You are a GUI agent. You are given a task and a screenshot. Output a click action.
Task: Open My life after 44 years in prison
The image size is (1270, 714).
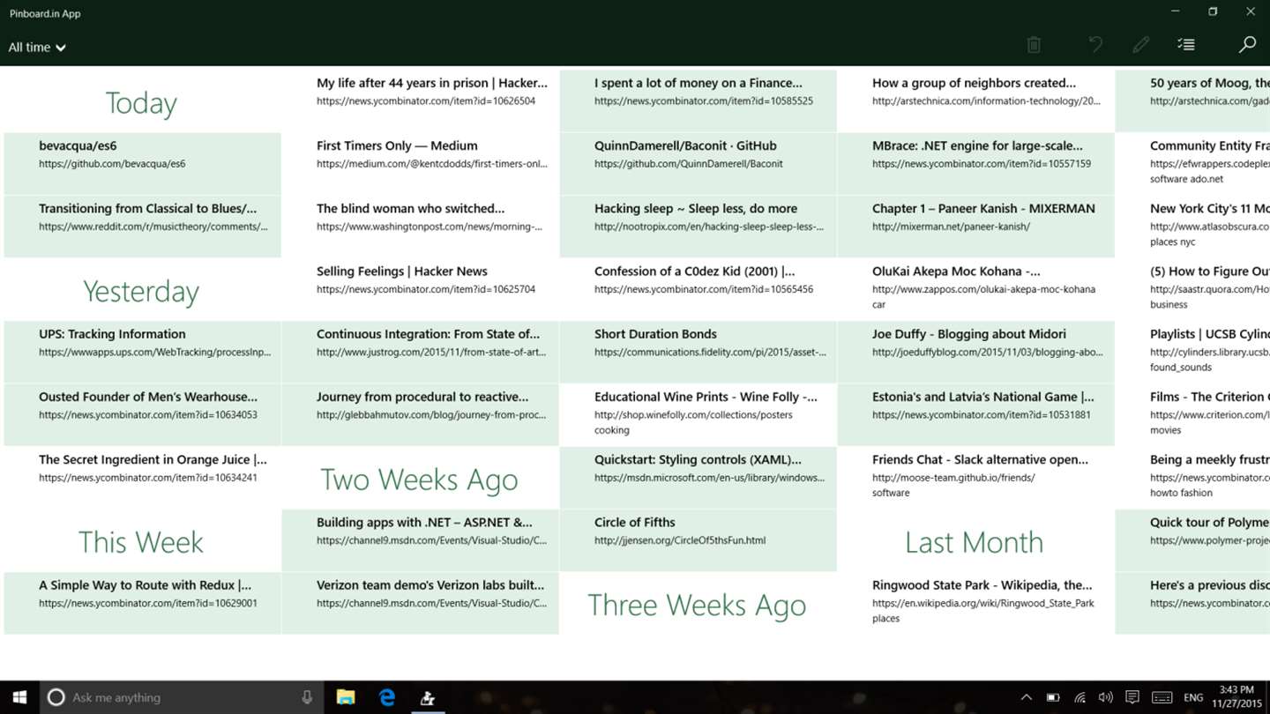pyautogui.click(x=421, y=101)
